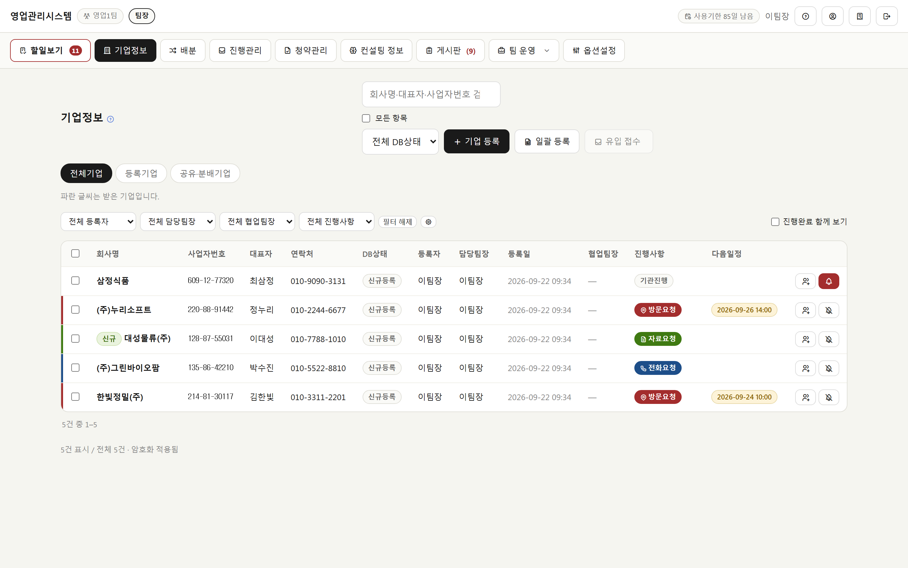Open the 전체 등록자 filter dropdown
Screen dimensions: 908x568
pyautogui.click(x=98, y=222)
